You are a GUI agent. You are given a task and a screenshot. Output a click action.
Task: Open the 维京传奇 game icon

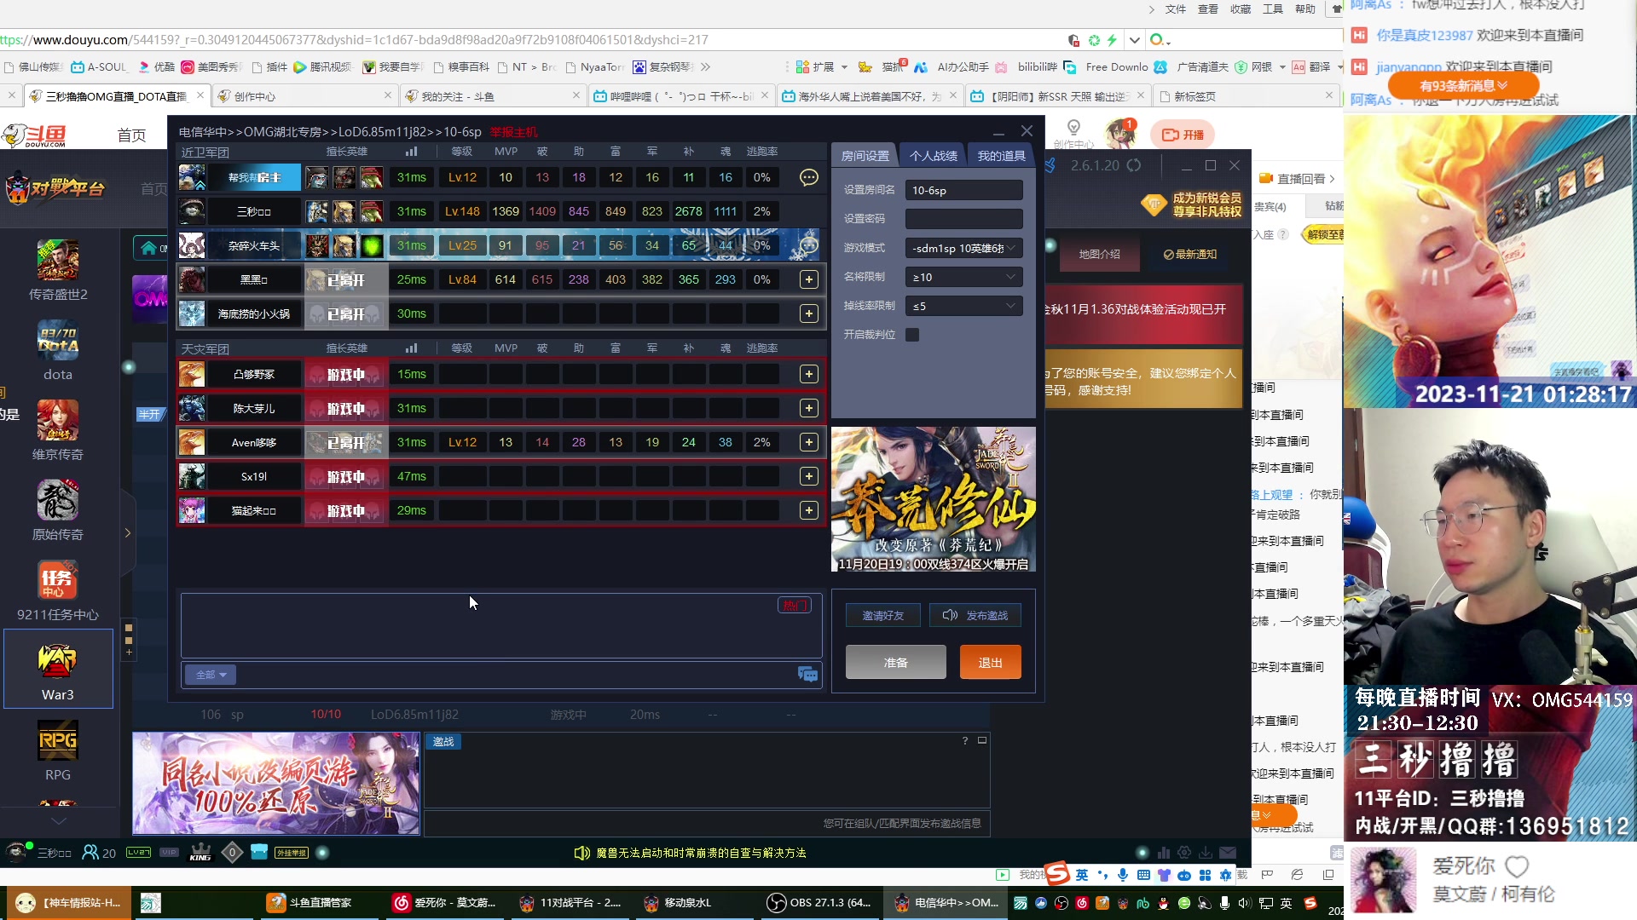click(58, 420)
